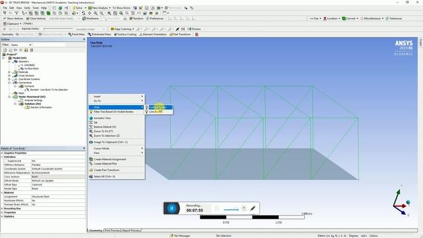Viewport: 423px width, 238px height.
Task: Open the Clipboard dropdown
Action: tap(20, 24)
